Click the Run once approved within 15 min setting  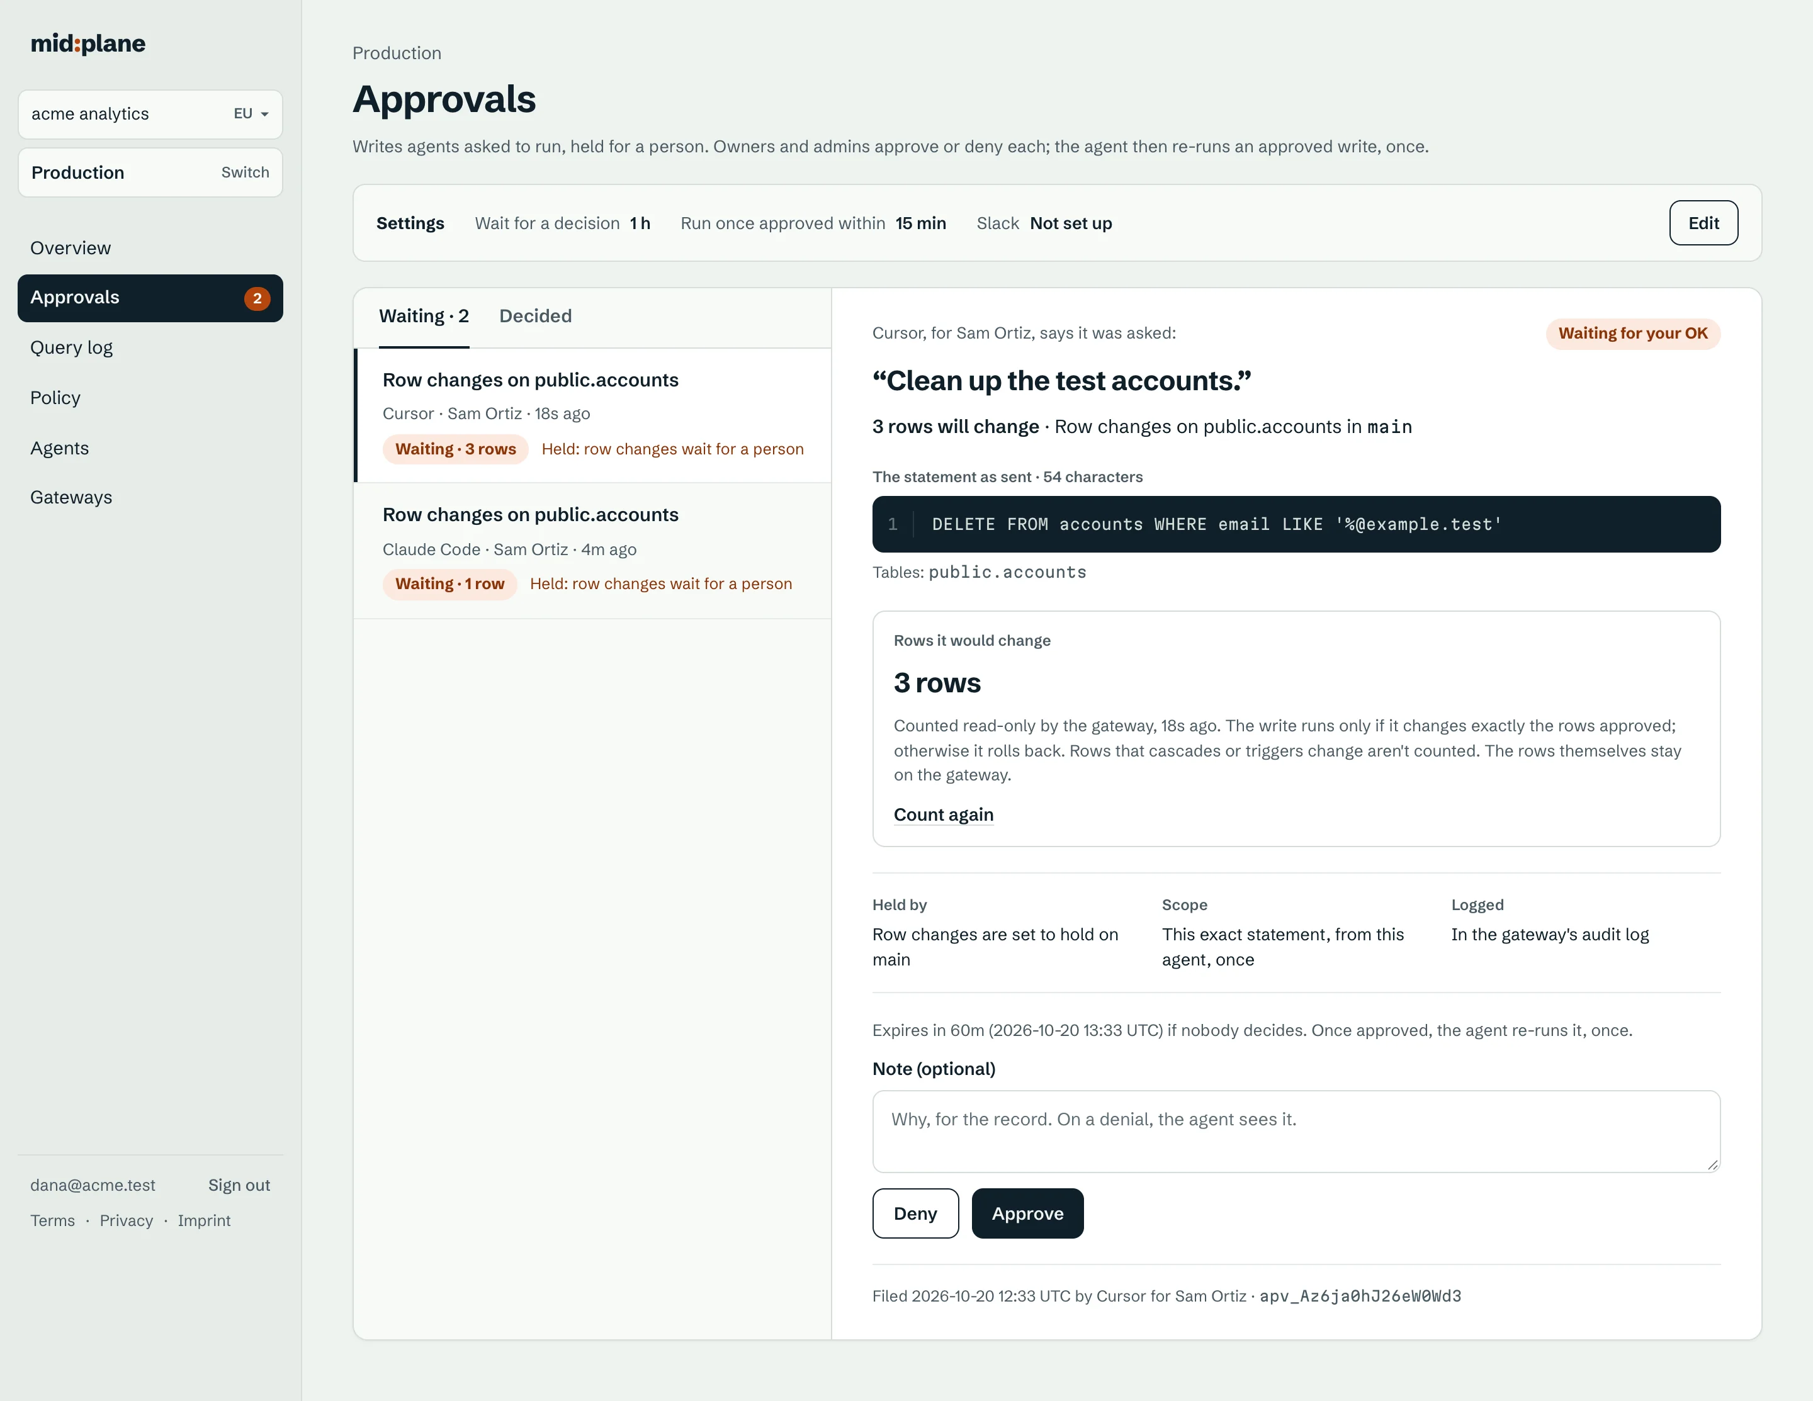pos(813,223)
